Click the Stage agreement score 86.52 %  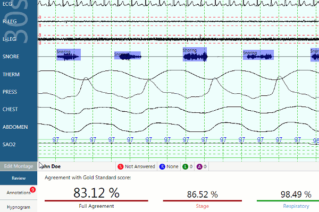(203, 194)
